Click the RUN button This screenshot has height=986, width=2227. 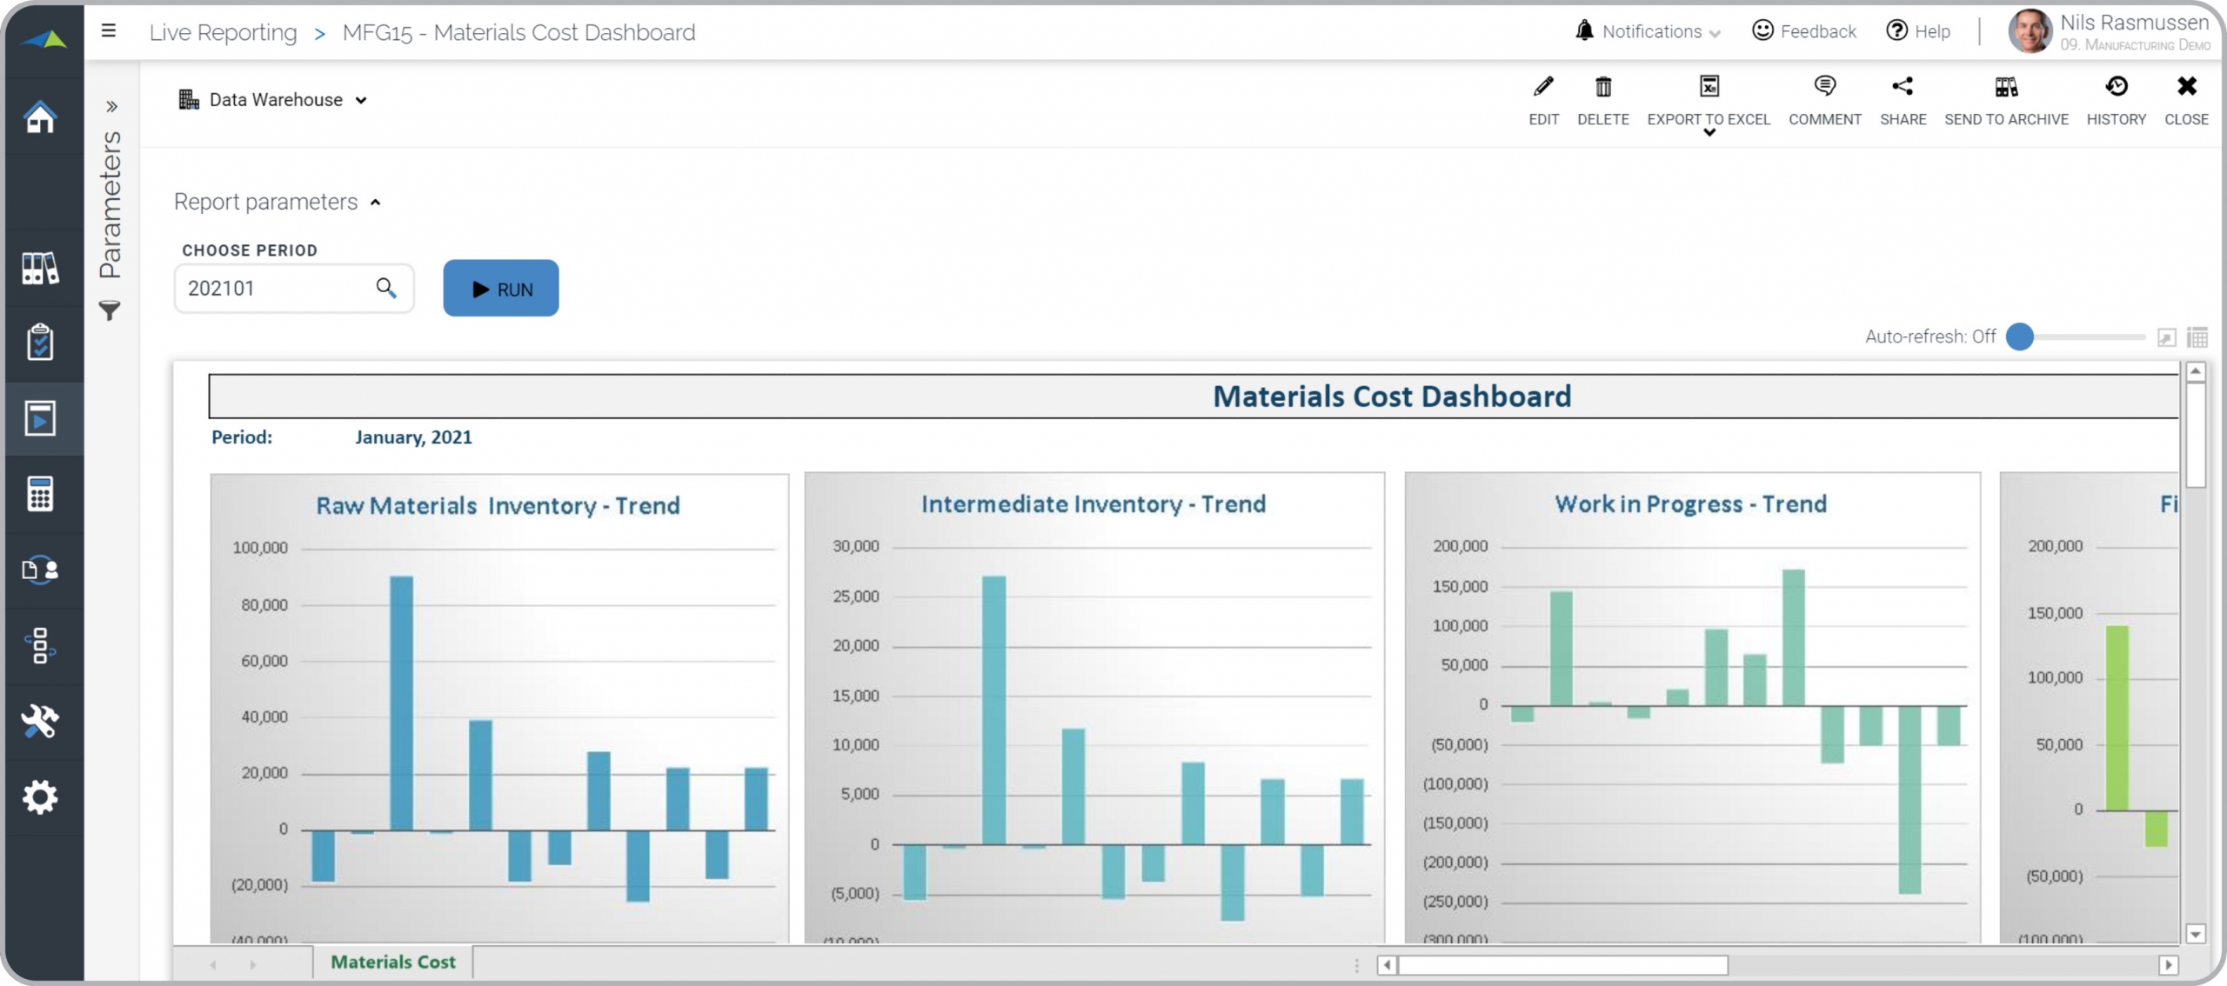click(500, 288)
